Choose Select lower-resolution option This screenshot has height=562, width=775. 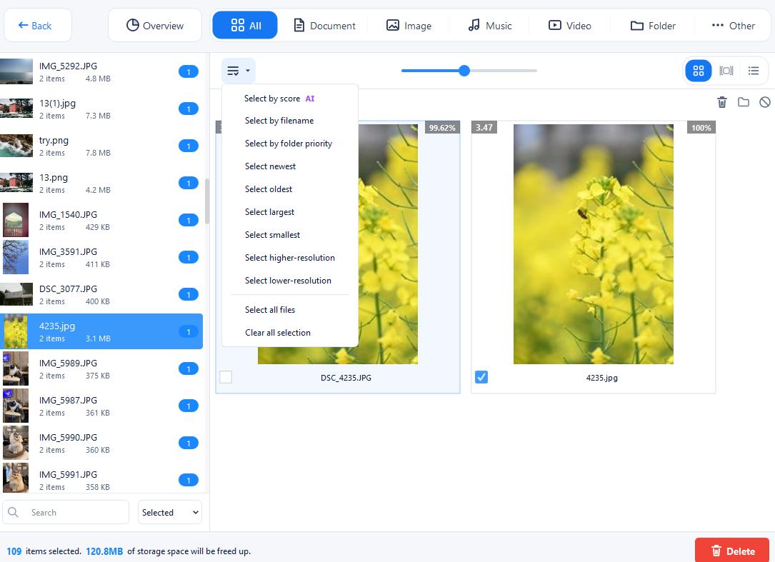pos(289,280)
